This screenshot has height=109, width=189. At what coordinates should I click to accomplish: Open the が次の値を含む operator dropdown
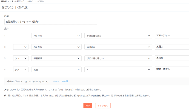(118, 36)
